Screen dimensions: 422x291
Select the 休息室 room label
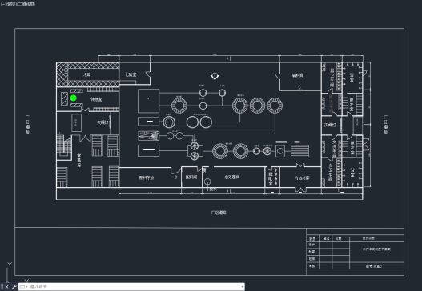(96, 99)
